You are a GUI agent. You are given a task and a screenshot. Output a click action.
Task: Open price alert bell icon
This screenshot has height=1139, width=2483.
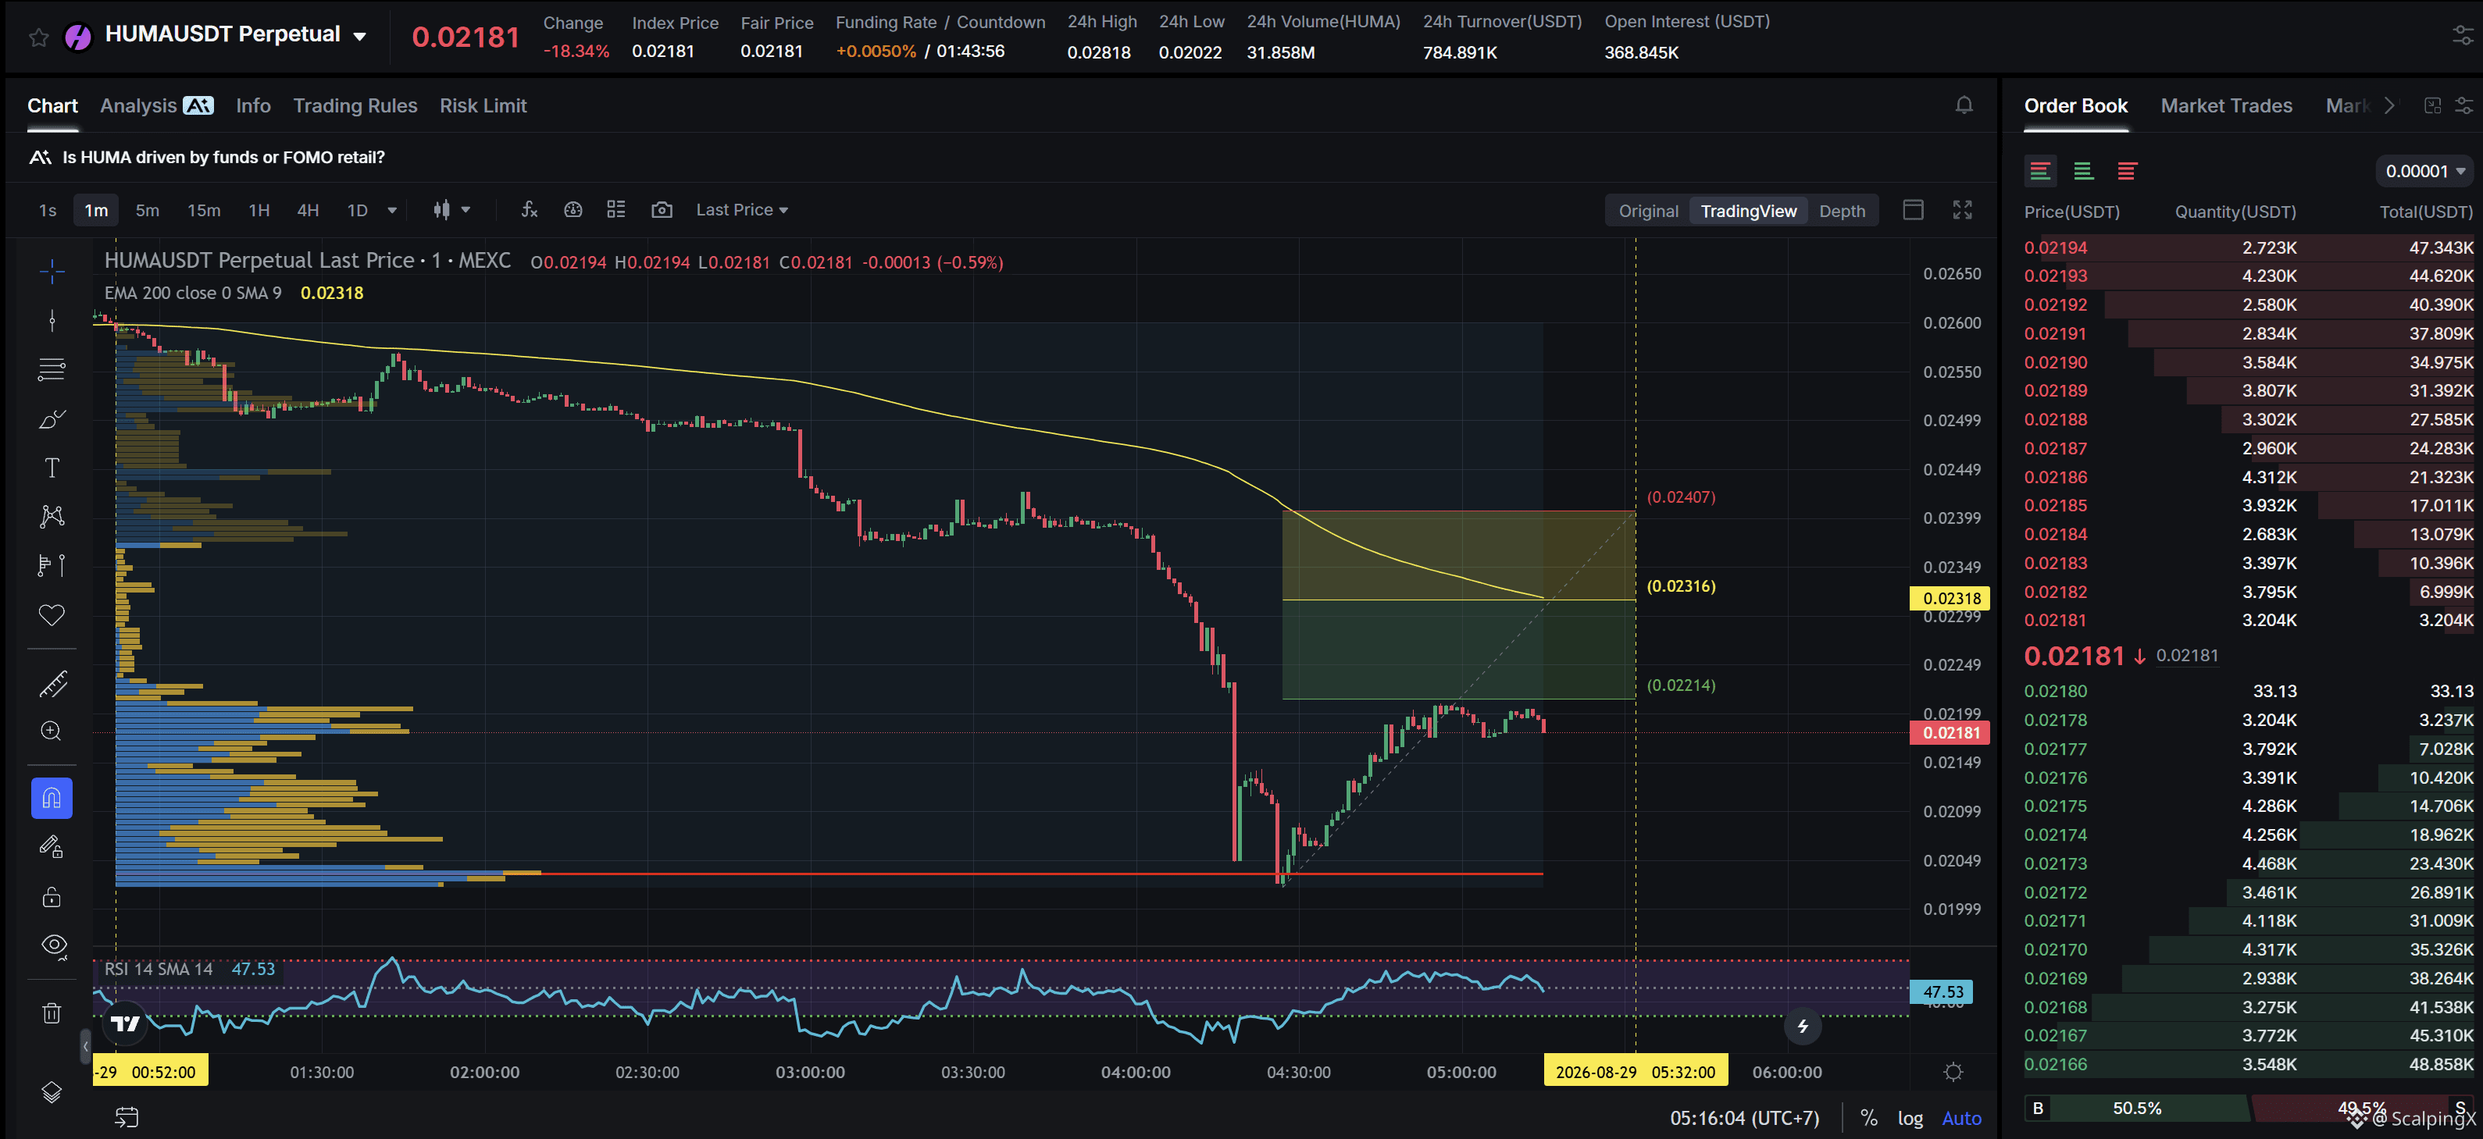[x=1964, y=105]
